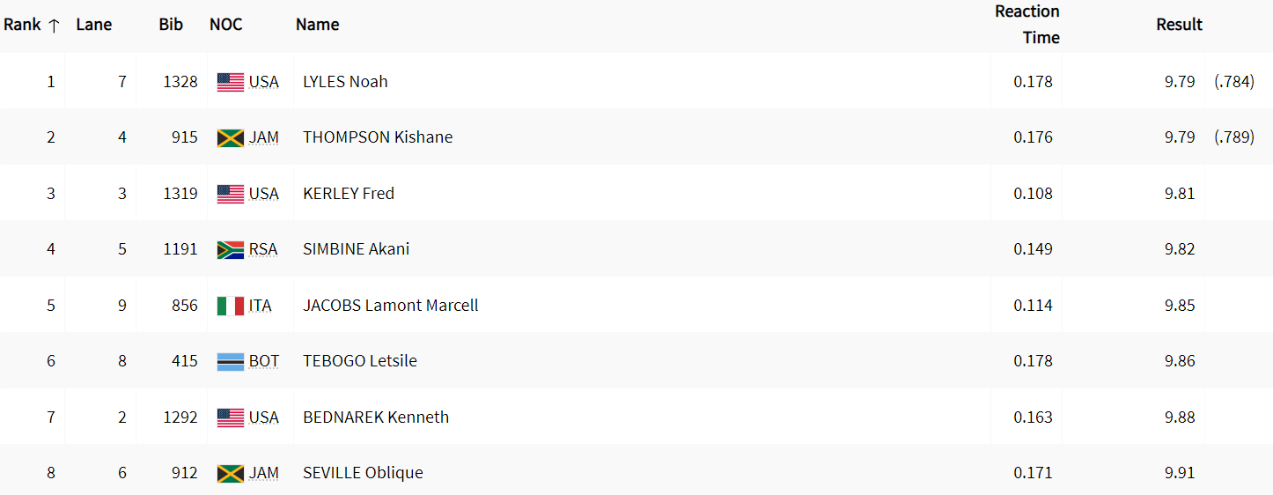Click TEBOGO Letsile's name
The height and width of the screenshot is (495, 1273).
360,361
